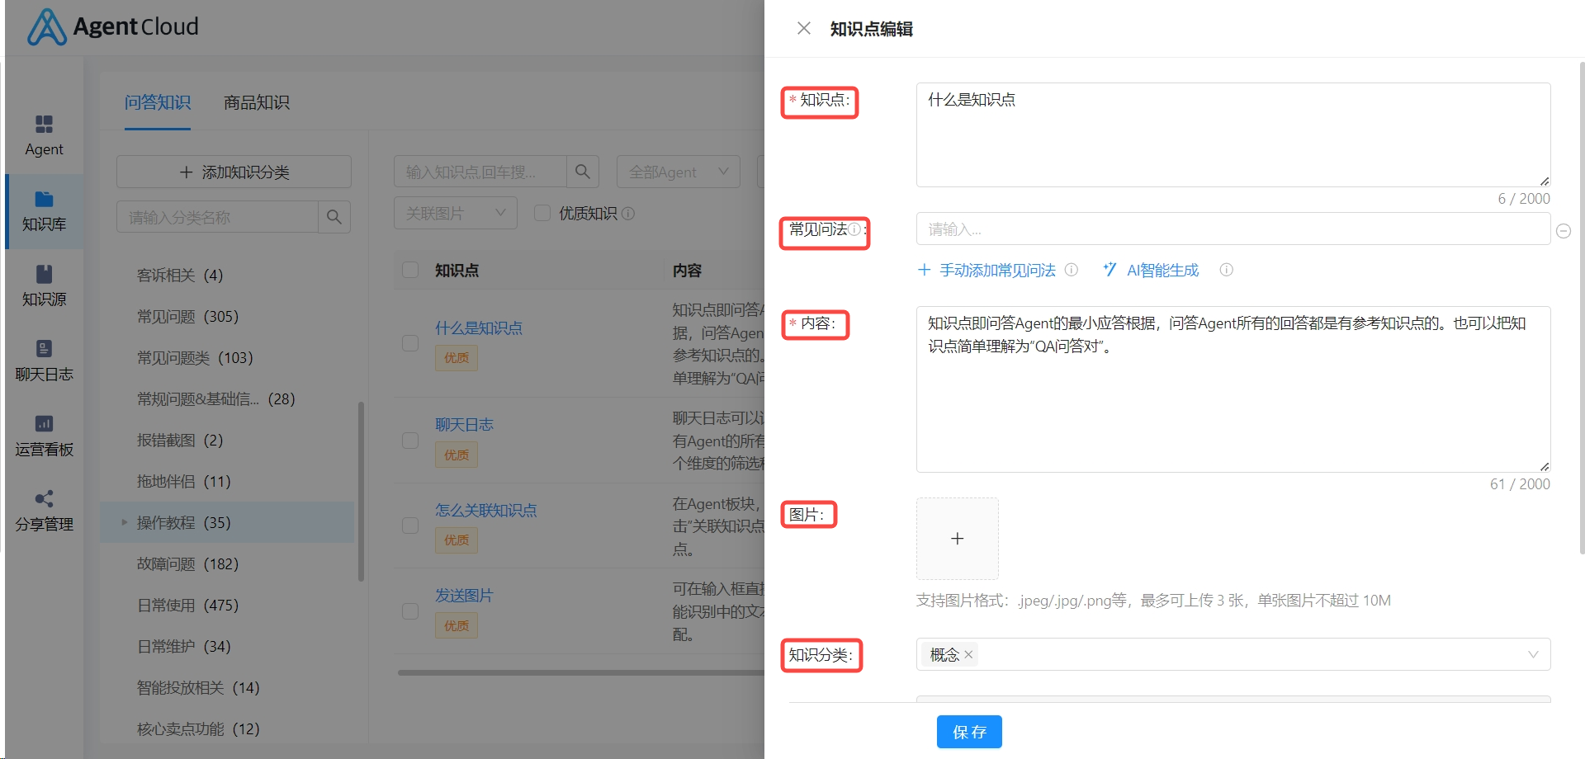Click the 知识点 text area
Viewport: 1585px width, 759px height.
click(1233, 134)
